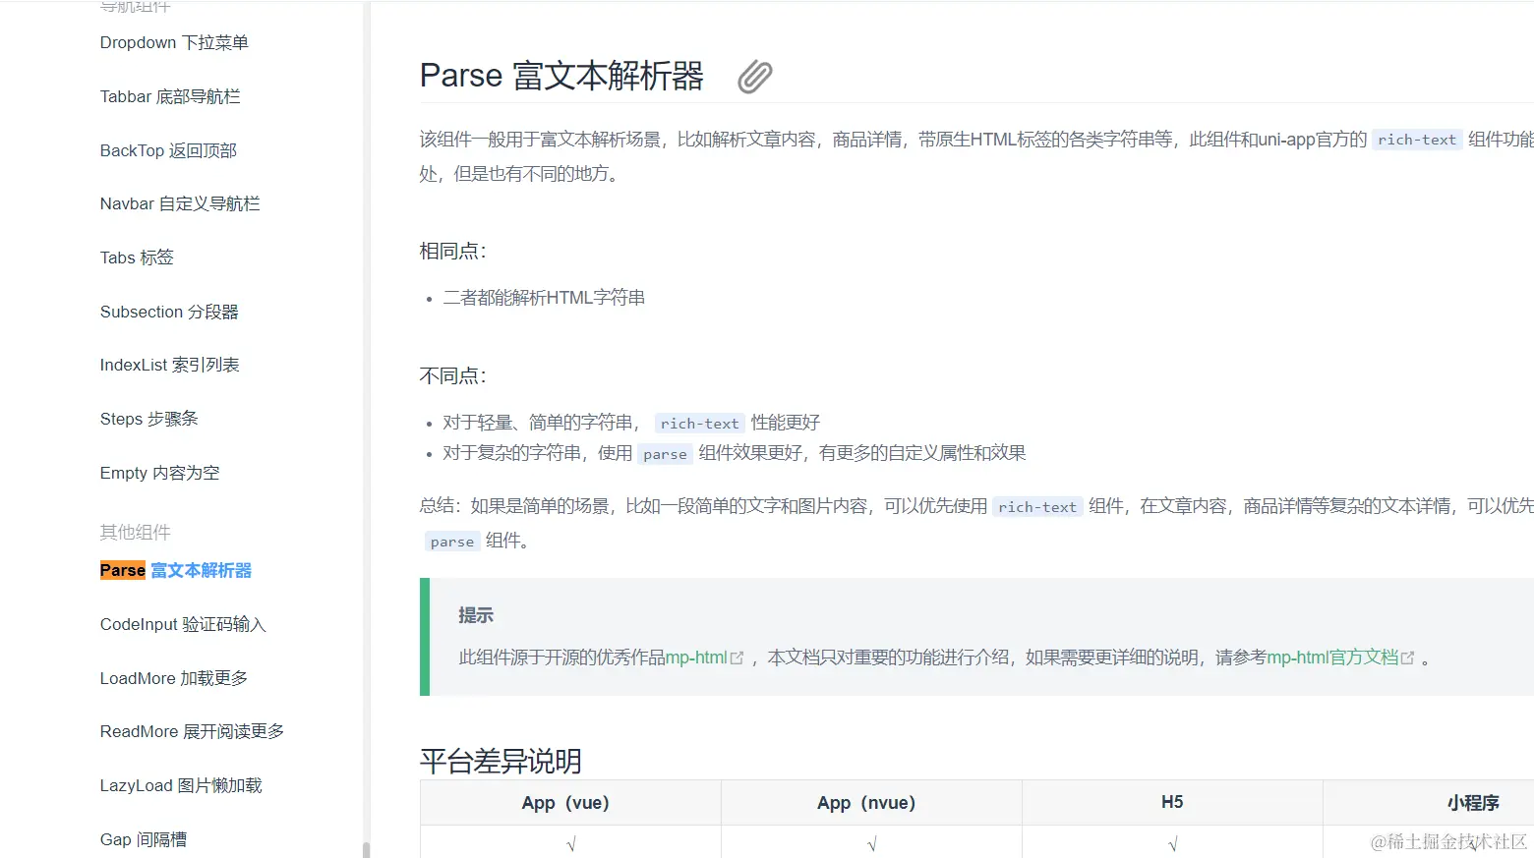This screenshot has height=858, width=1534.
Task: Open IndexList 索引列表 page
Action: [x=169, y=365]
